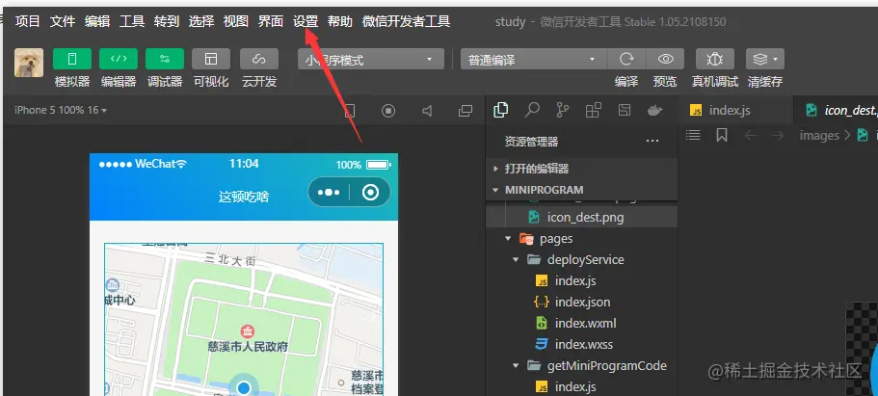Open the source control branch icon

(562, 110)
